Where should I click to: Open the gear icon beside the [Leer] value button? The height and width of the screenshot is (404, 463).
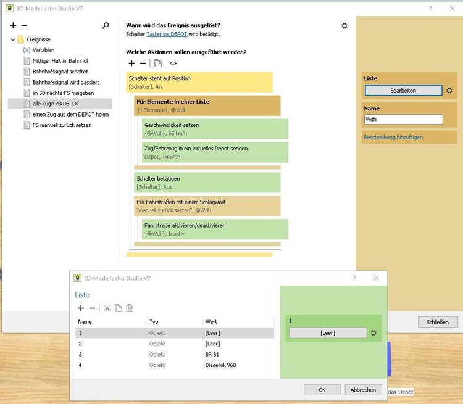click(373, 333)
